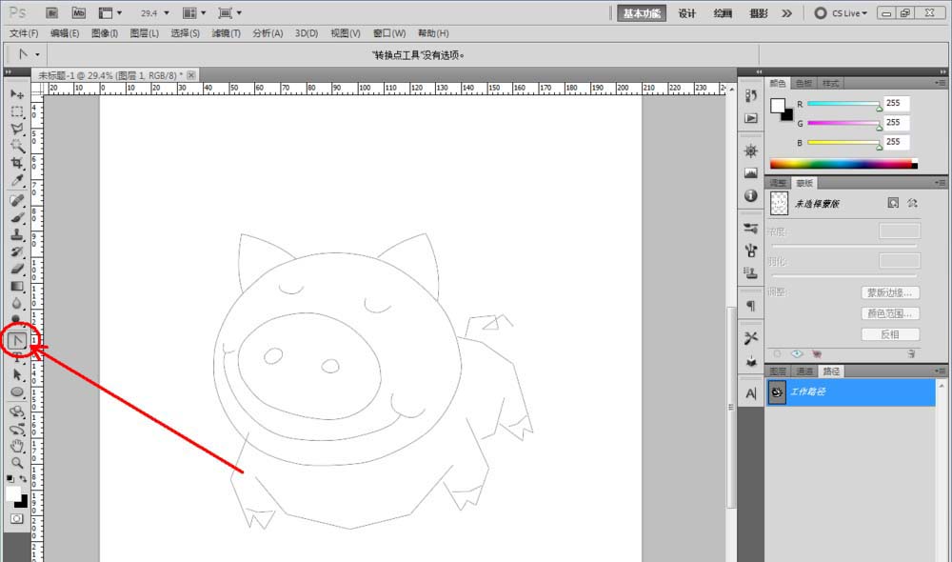Switch to 摄影 workspace

tap(759, 13)
